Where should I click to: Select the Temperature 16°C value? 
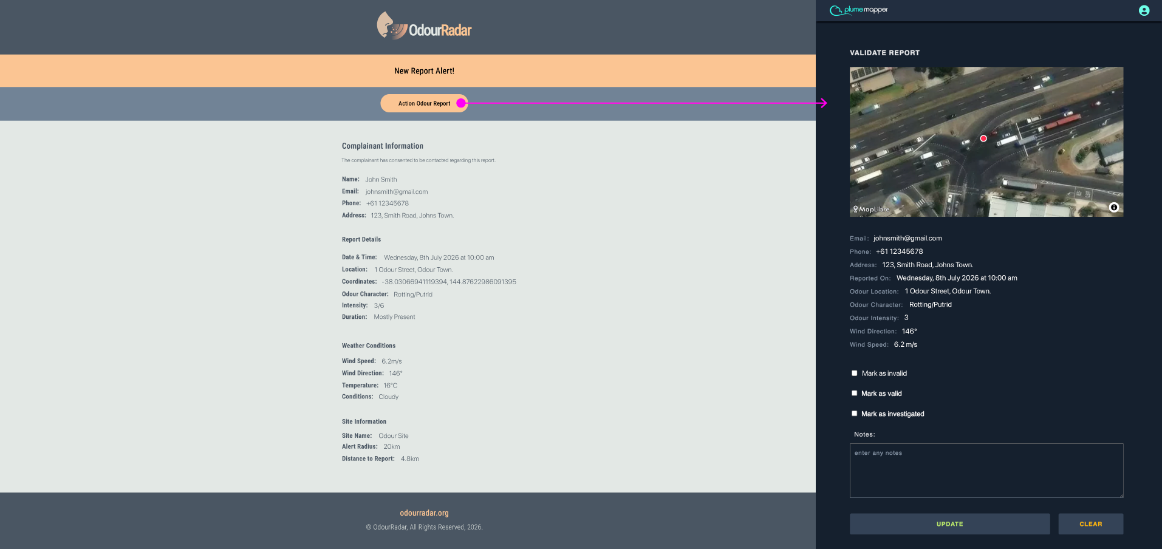pyautogui.click(x=390, y=386)
